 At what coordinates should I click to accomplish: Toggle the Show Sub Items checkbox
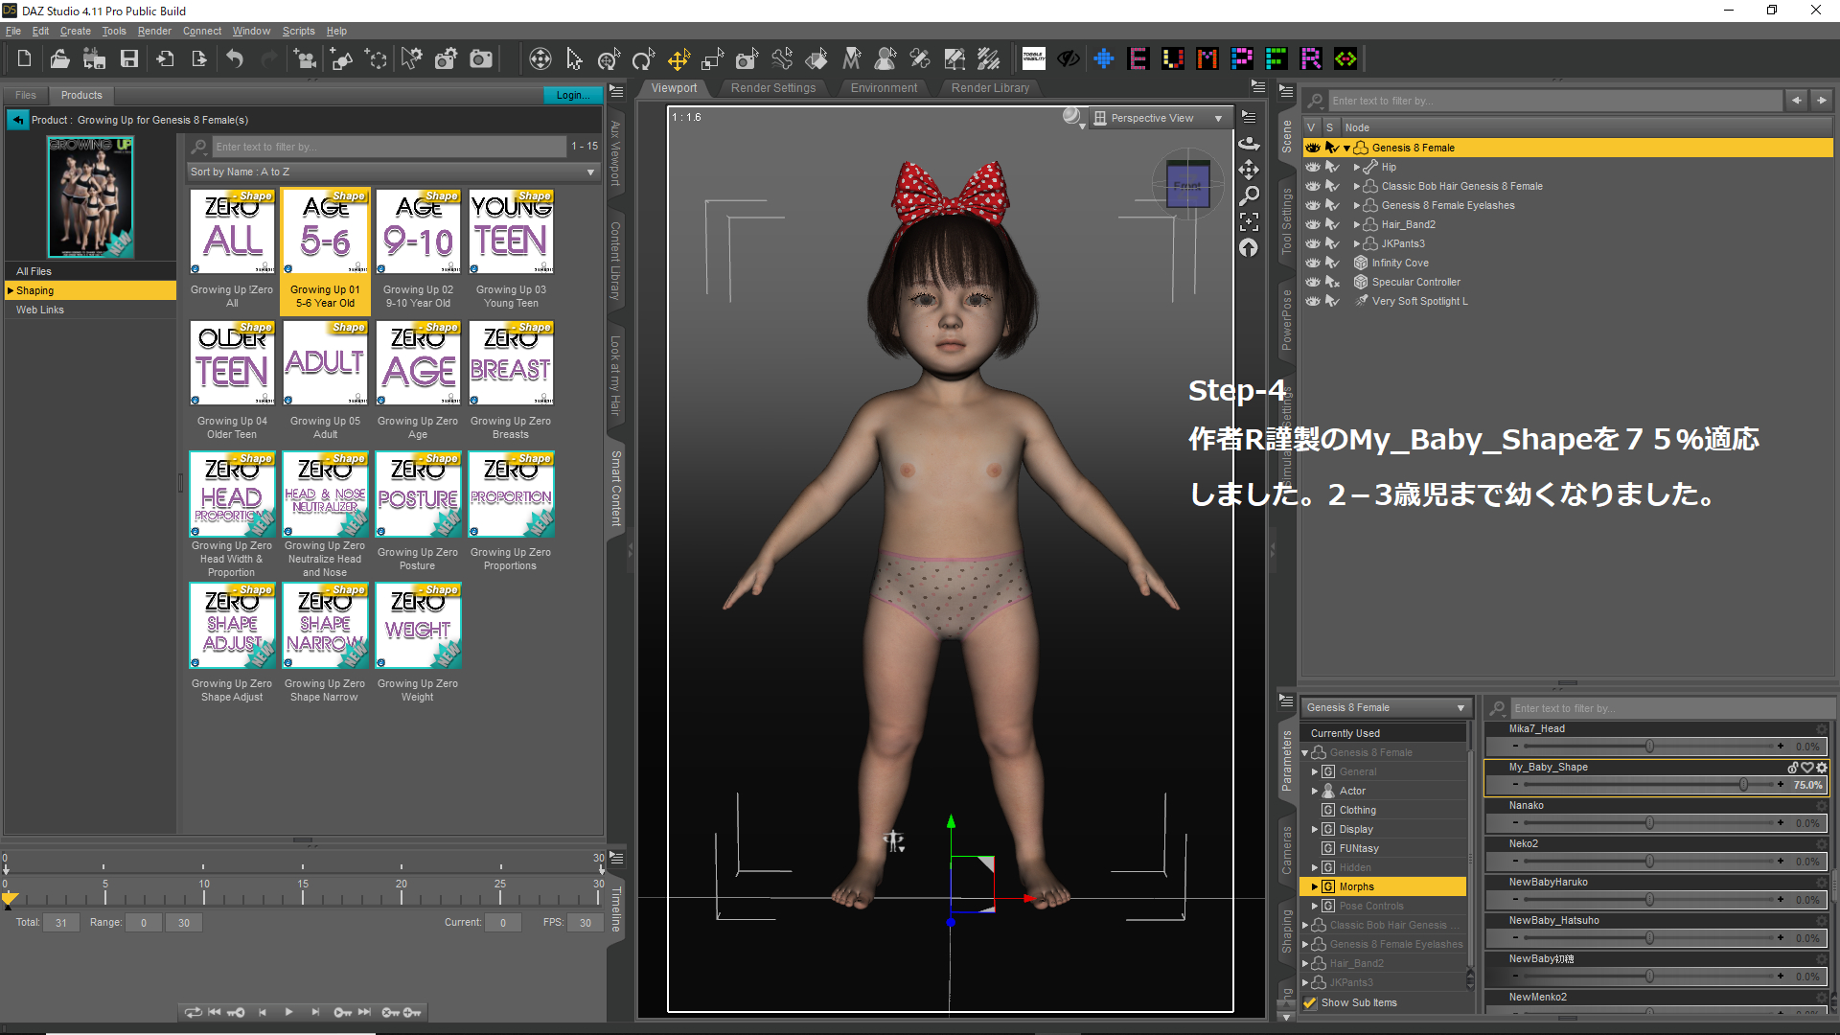click(x=1310, y=1002)
